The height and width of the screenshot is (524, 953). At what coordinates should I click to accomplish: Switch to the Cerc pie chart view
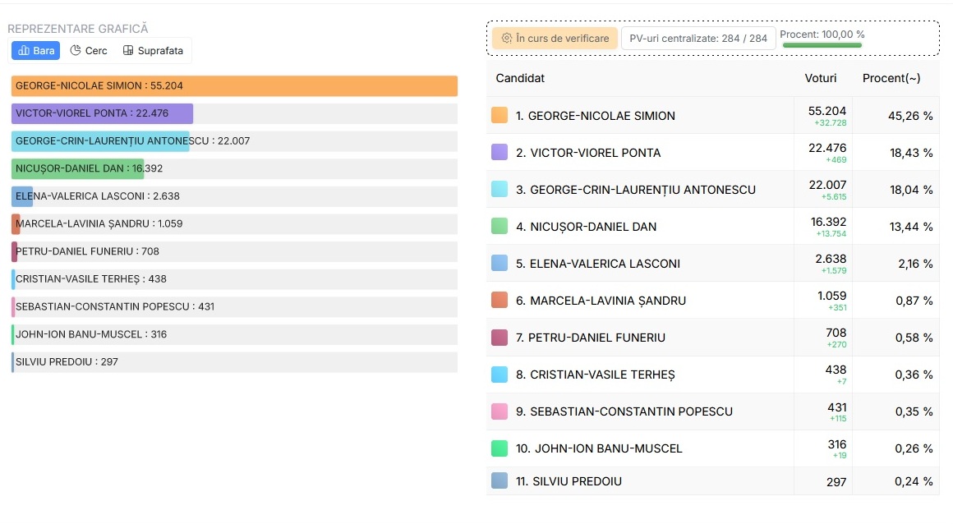(89, 51)
